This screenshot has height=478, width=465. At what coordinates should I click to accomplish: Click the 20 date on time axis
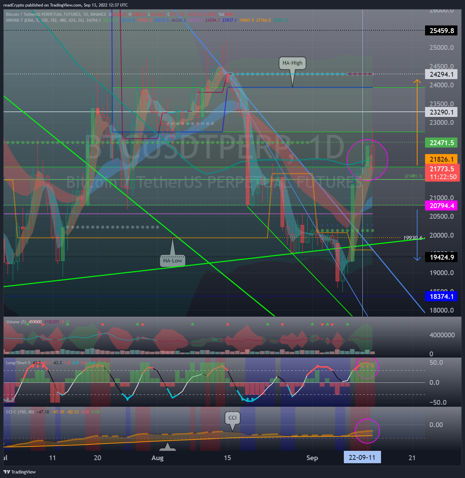[x=97, y=458]
